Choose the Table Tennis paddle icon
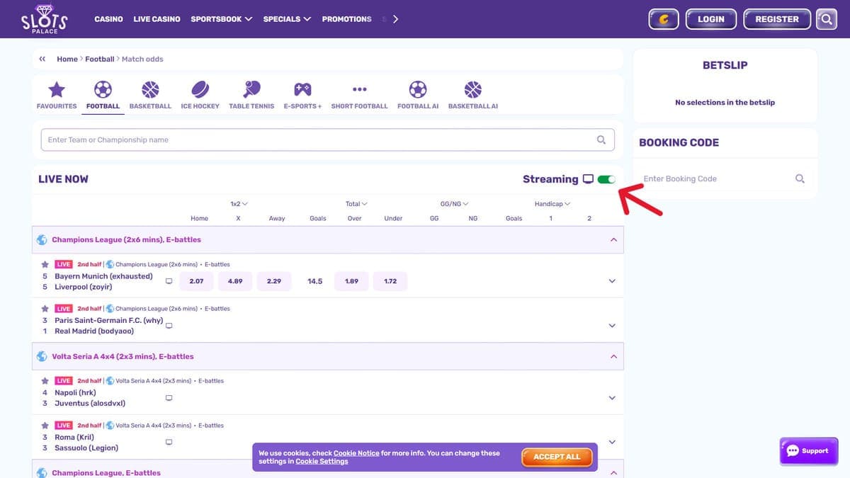This screenshot has width=850, height=478. click(x=251, y=90)
